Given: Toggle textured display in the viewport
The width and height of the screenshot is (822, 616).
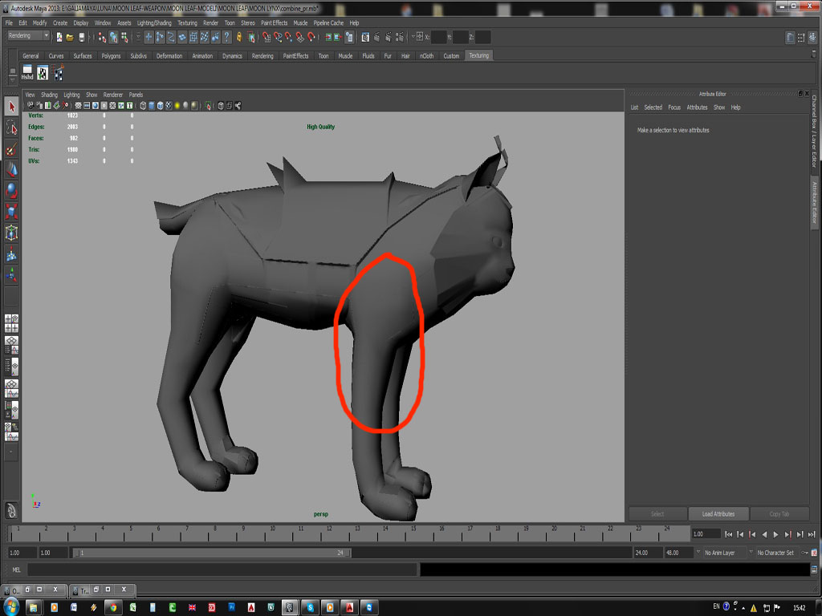Looking at the screenshot, I should [169, 105].
